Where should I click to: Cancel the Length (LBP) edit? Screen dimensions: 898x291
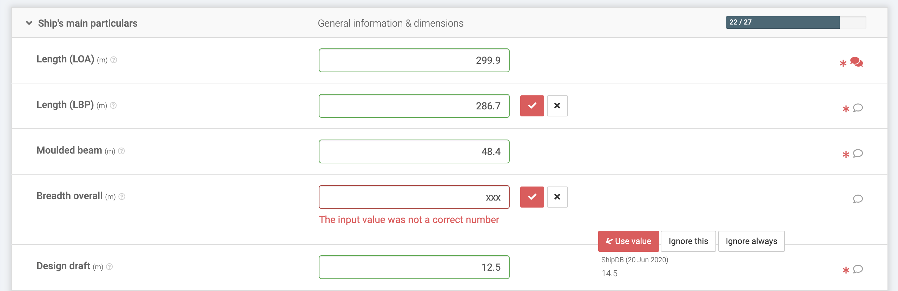click(x=557, y=106)
